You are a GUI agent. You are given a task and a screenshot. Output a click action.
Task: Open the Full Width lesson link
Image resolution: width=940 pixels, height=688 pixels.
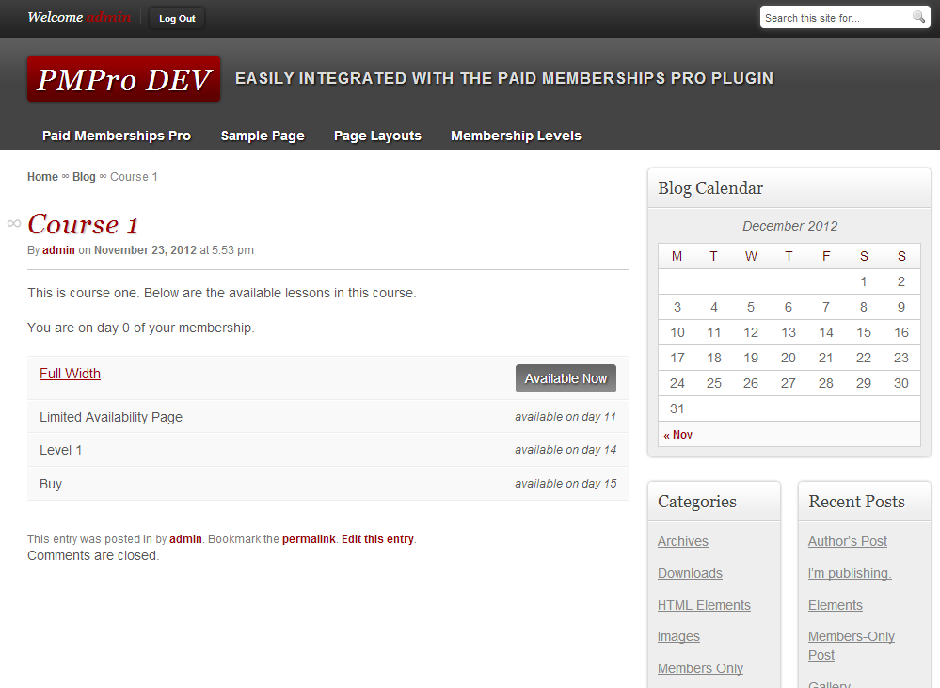point(71,374)
